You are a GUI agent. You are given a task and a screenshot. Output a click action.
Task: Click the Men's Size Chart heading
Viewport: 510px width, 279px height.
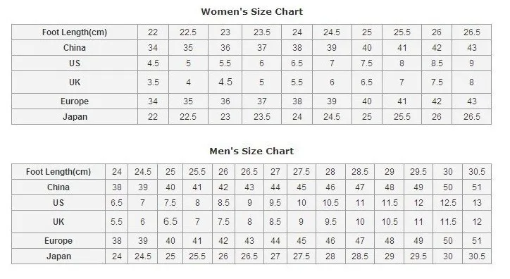pyautogui.click(x=251, y=151)
